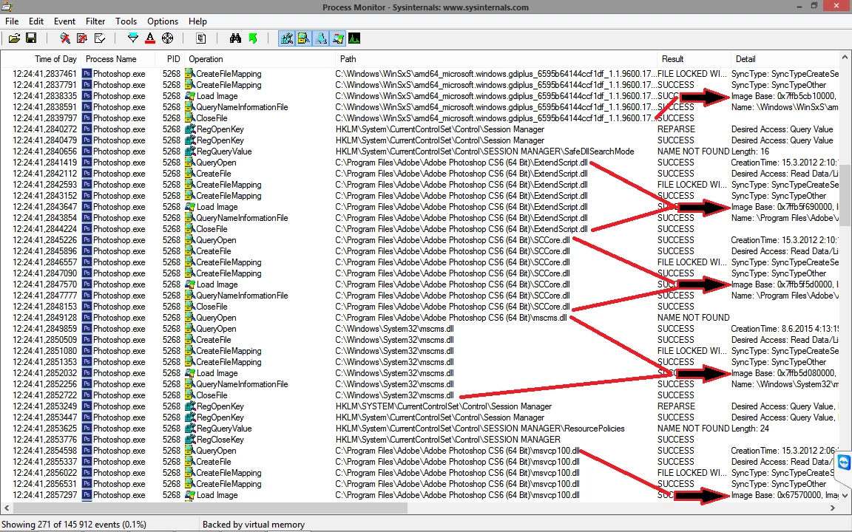852x532 pixels.
Task: Click Load Image icon in 12:24:41,2843647 row
Action: (189, 207)
